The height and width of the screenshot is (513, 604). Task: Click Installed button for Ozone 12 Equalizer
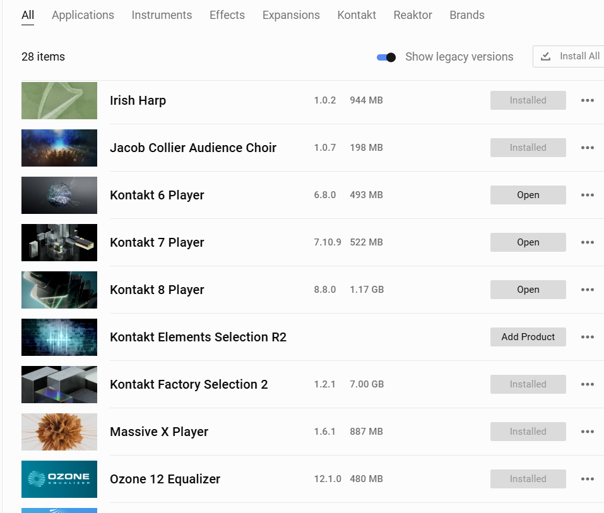(x=528, y=479)
